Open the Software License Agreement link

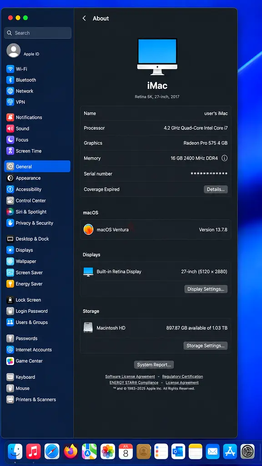(130, 376)
